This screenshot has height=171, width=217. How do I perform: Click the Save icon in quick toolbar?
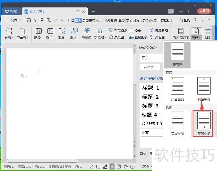[x=29, y=20]
